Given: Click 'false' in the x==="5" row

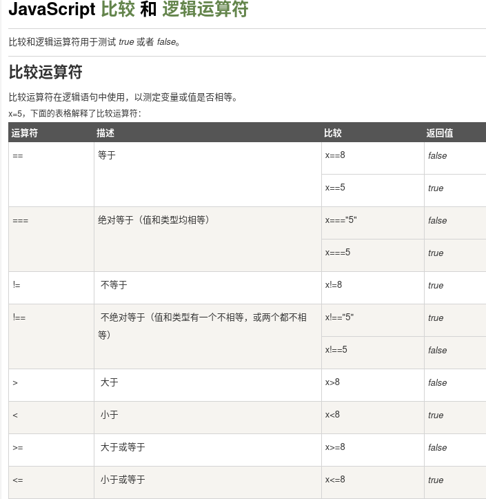Looking at the screenshot, I should pyautogui.click(x=437, y=221).
